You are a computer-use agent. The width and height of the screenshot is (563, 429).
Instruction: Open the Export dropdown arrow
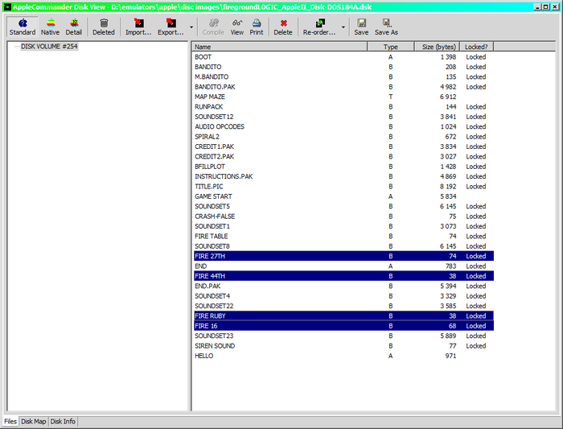click(x=191, y=27)
